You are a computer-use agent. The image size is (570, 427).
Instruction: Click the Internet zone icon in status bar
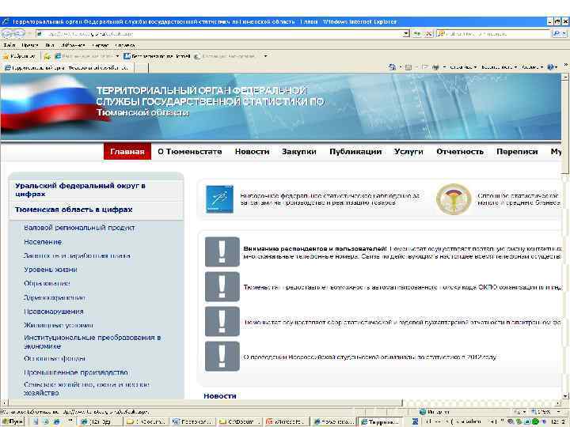423,412
